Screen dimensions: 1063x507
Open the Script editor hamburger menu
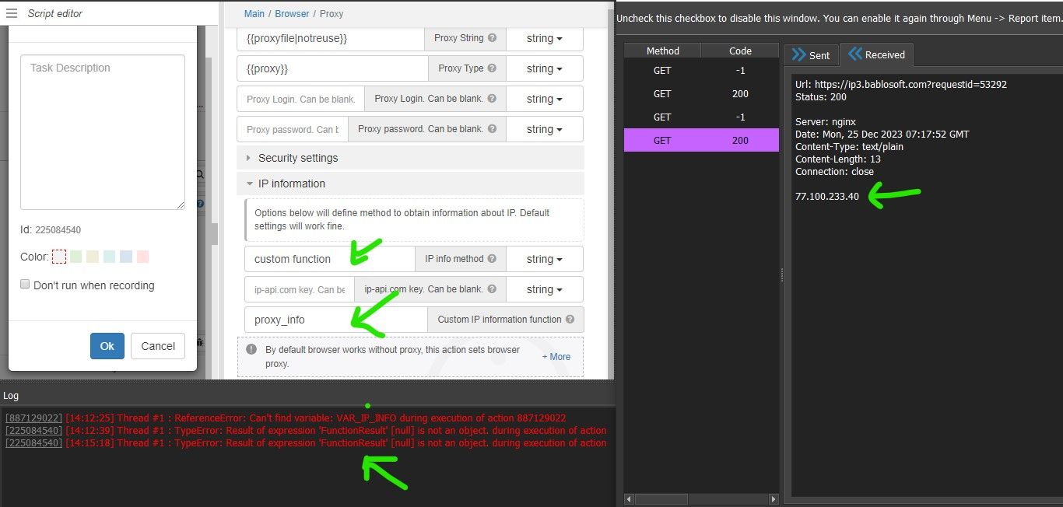tap(12, 13)
